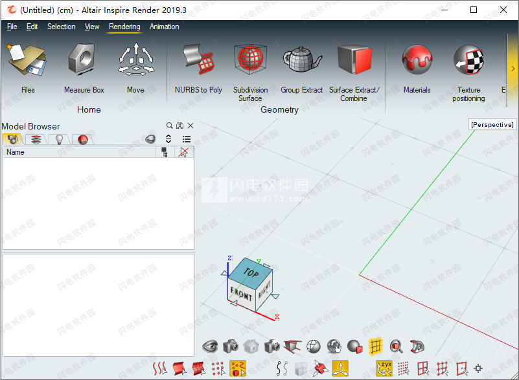Switch to the lights bulb tab in Model Browser

(59, 139)
